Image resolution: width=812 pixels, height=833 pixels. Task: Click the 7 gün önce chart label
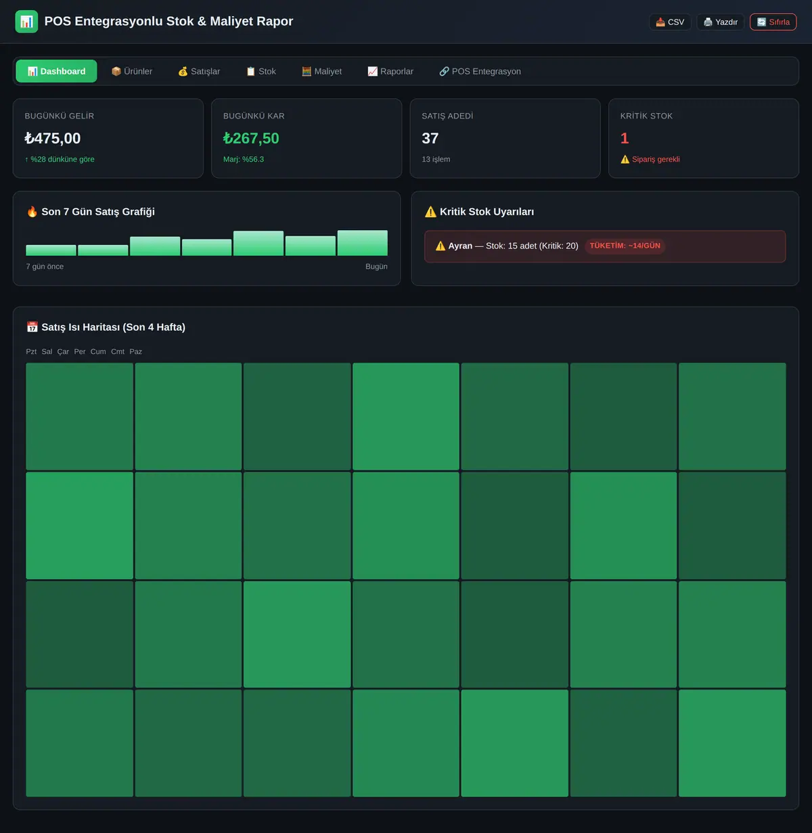45,267
